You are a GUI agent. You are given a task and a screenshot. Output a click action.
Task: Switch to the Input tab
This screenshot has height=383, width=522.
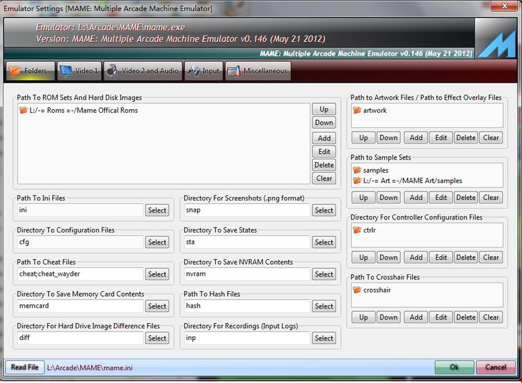(203, 70)
